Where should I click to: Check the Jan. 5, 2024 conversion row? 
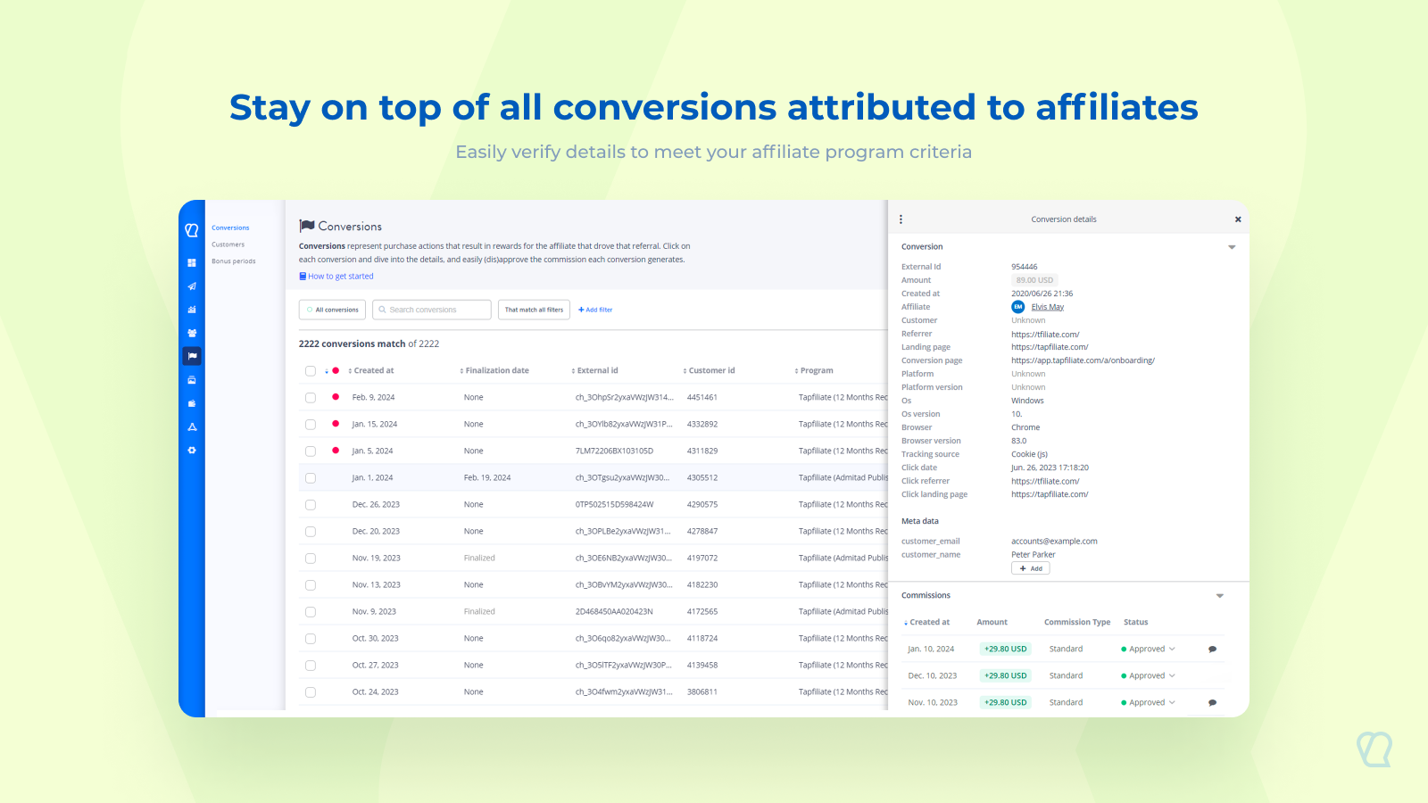311,451
